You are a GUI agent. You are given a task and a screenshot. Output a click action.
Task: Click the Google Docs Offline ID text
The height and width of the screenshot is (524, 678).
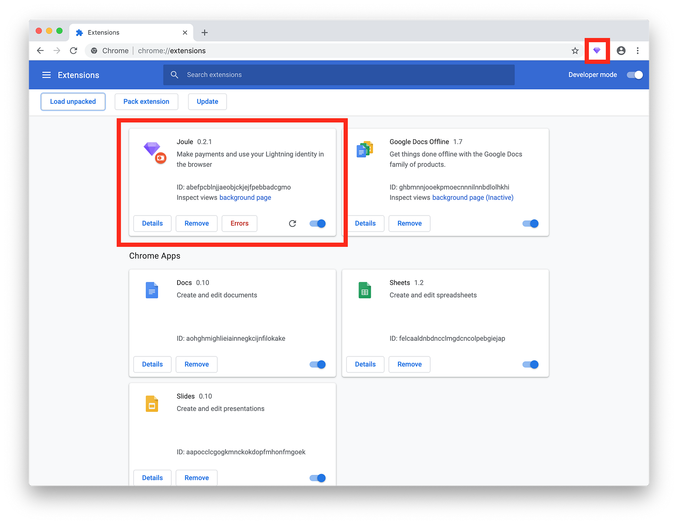pos(450,187)
